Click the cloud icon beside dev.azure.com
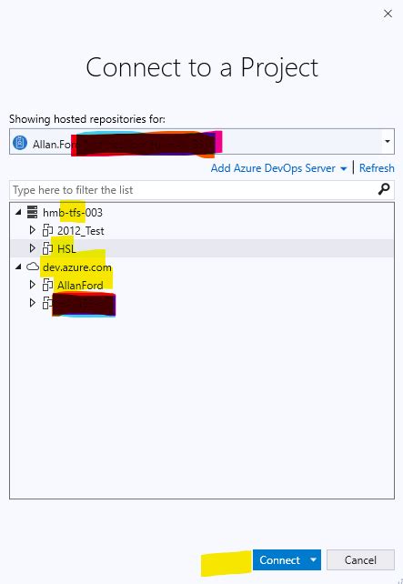The height and width of the screenshot is (584, 403). [33, 267]
